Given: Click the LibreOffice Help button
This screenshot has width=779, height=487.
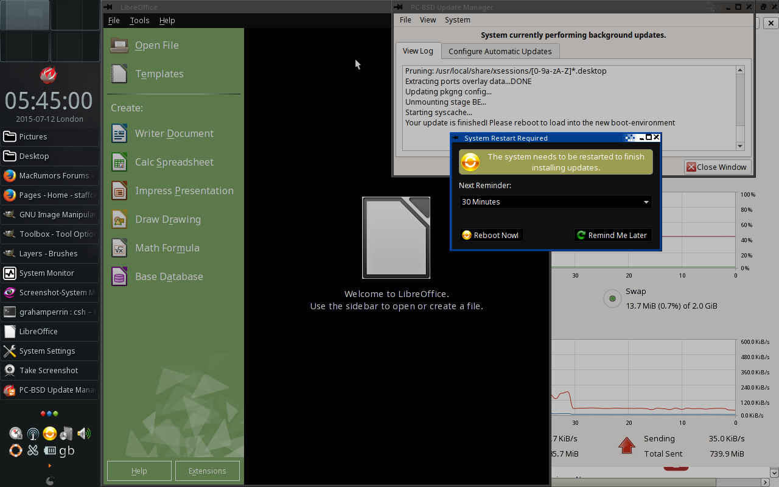Looking at the screenshot, I should pos(139,471).
